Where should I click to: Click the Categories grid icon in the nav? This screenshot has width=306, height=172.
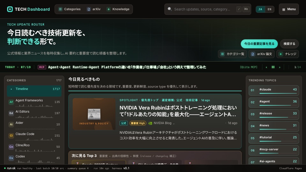(x=60, y=9)
